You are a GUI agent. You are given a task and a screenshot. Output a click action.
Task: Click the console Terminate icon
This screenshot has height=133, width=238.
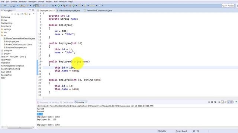[209, 102]
